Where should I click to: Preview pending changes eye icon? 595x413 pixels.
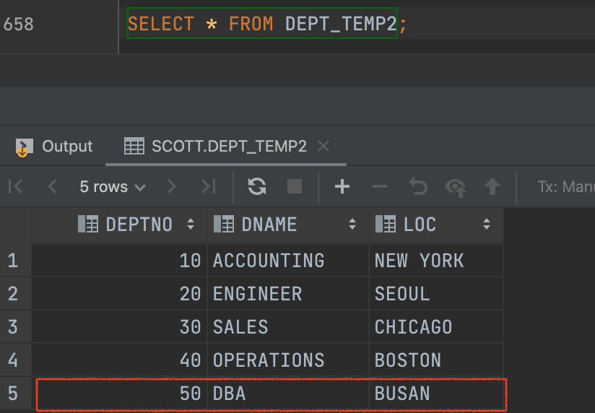click(456, 187)
